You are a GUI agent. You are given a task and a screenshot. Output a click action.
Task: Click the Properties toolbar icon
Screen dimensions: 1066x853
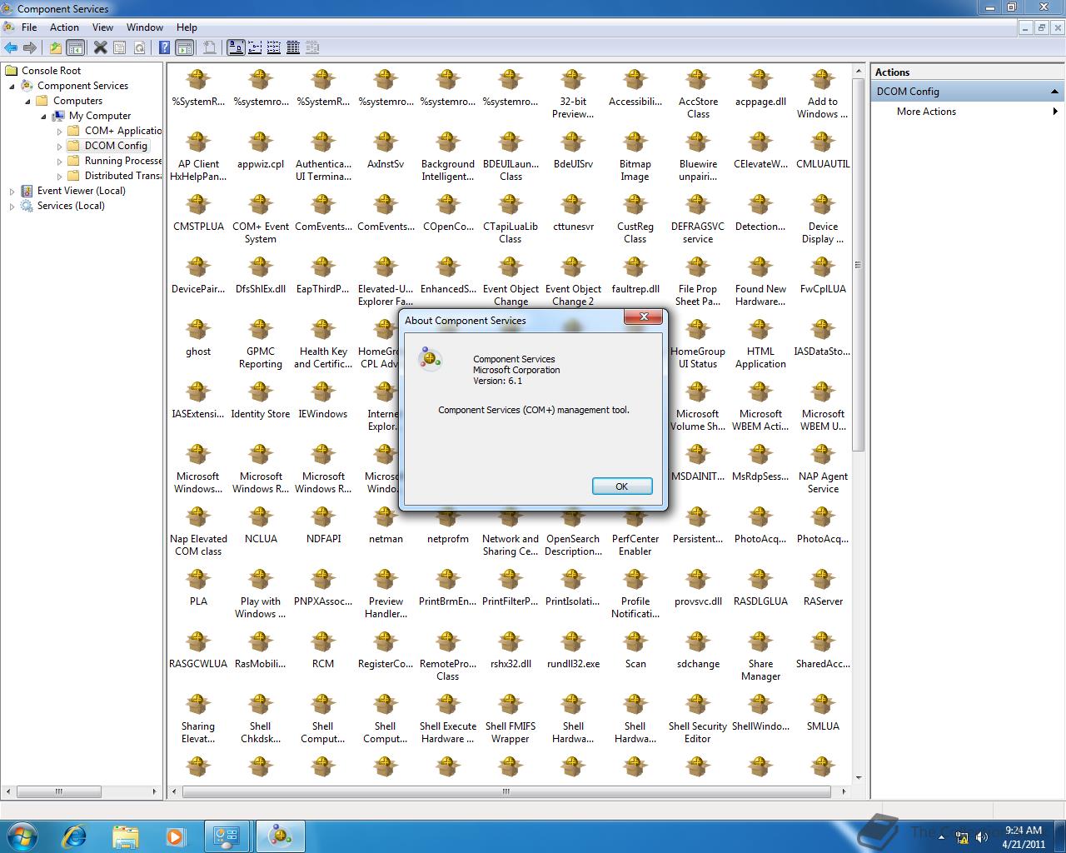click(120, 47)
